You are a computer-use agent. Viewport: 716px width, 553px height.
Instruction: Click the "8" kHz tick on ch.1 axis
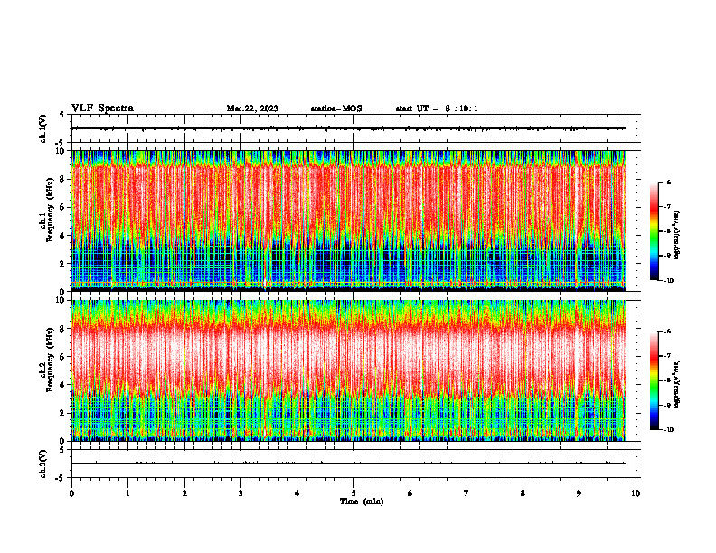coord(62,179)
